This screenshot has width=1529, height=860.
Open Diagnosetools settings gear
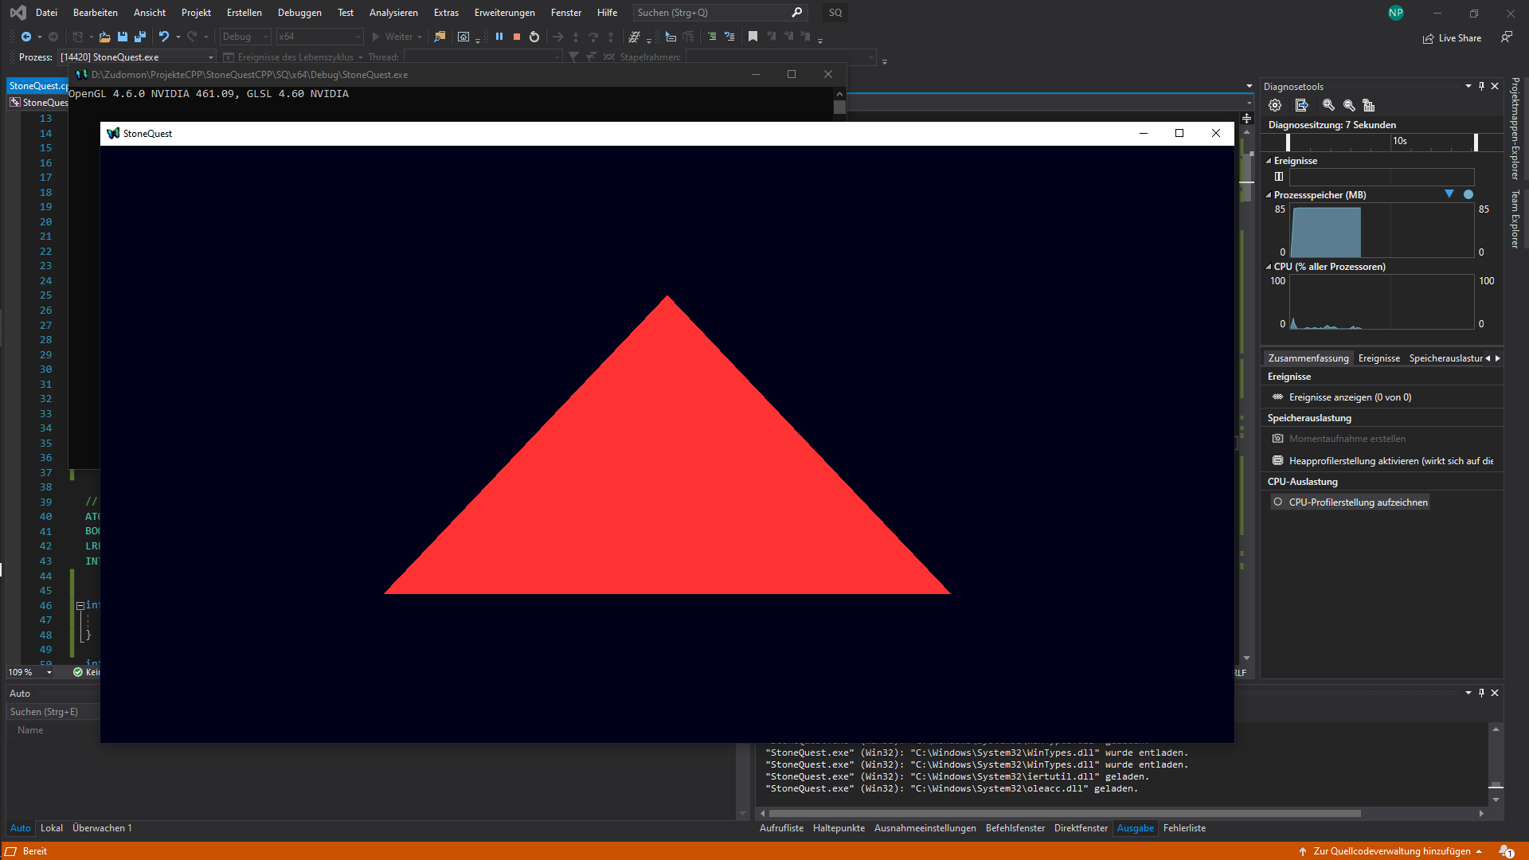pos(1275,105)
